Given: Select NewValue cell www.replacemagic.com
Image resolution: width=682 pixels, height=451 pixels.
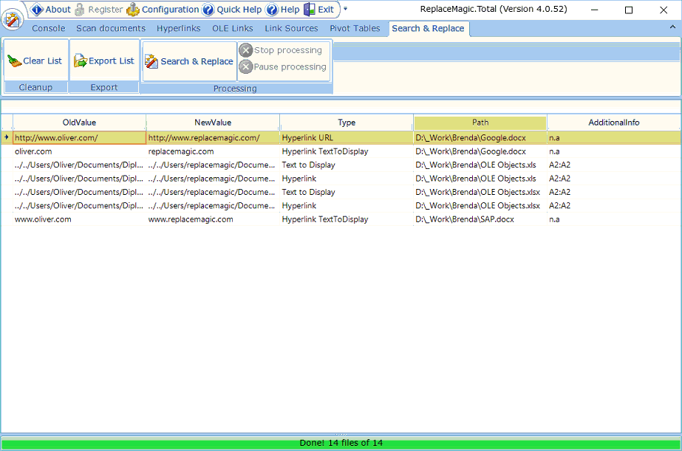Looking at the screenshot, I should click(213, 219).
